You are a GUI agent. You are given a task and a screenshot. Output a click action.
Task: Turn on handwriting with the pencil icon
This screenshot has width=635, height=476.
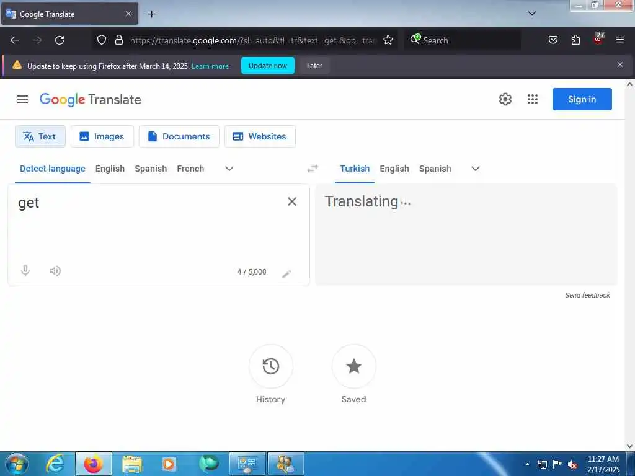[x=286, y=274]
